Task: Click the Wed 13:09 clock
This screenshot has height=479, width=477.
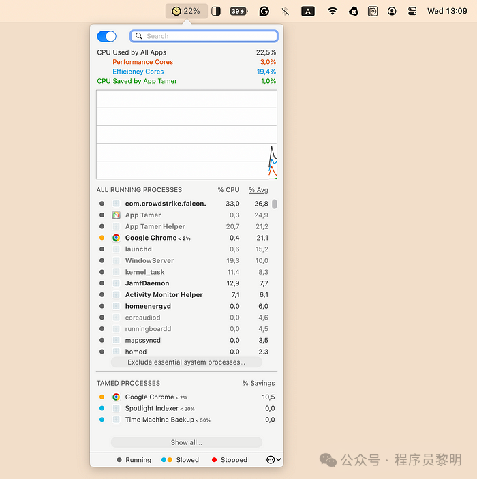Action: [x=447, y=11]
